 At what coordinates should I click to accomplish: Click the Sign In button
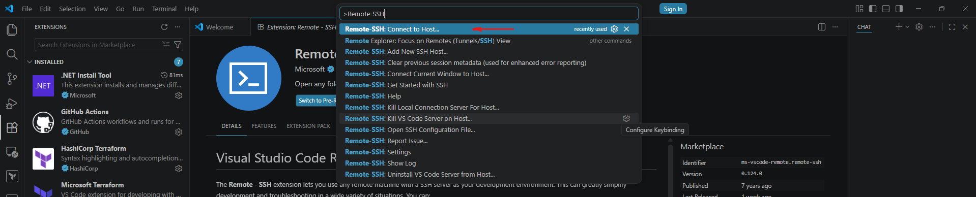(x=673, y=9)
